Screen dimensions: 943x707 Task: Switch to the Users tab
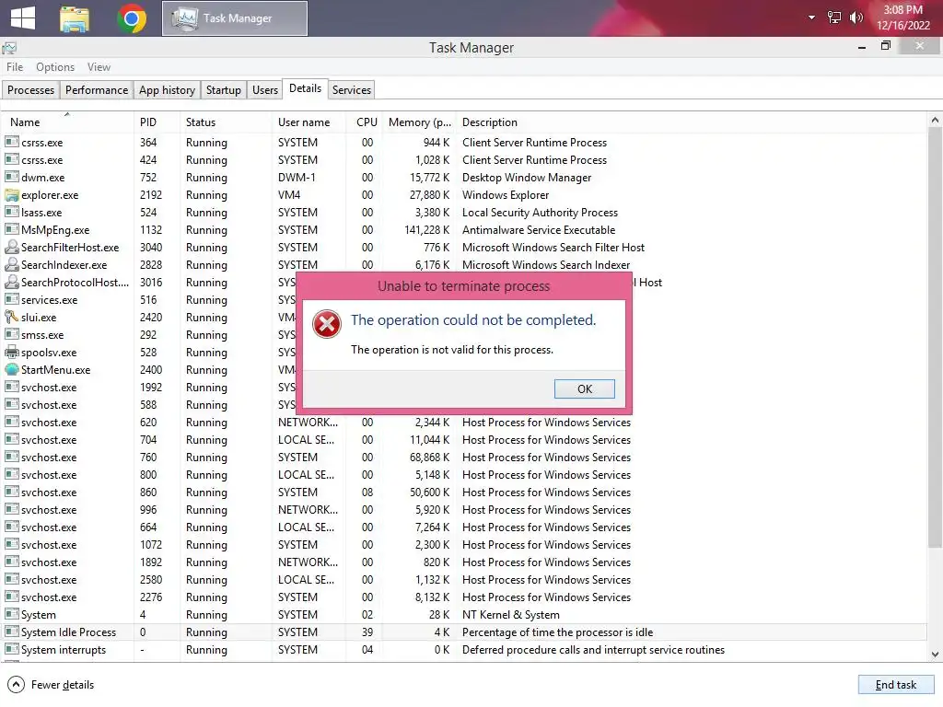tap(264, 89)
